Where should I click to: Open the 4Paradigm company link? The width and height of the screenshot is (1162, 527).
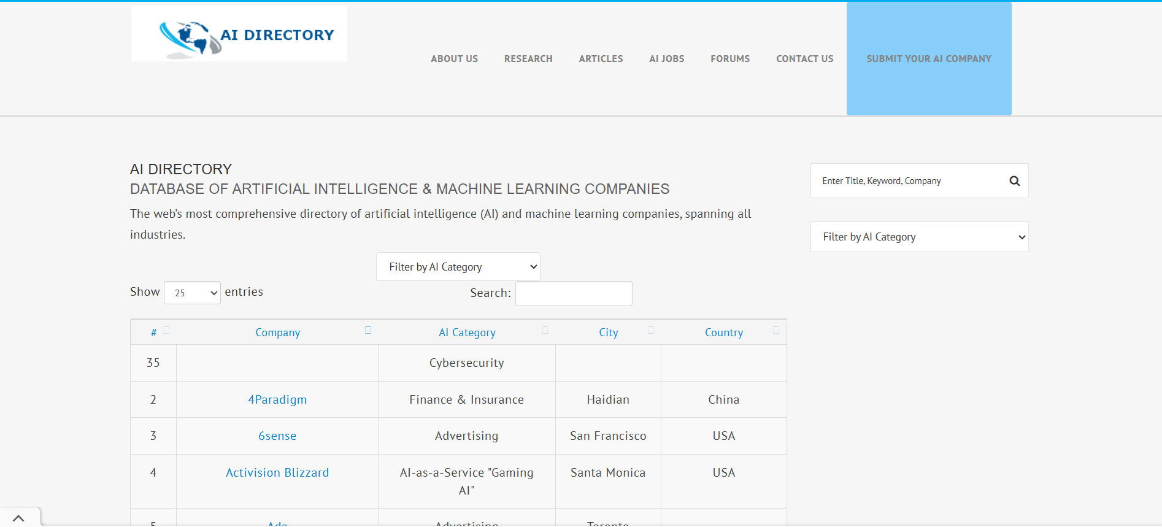(x=277, y=399)
